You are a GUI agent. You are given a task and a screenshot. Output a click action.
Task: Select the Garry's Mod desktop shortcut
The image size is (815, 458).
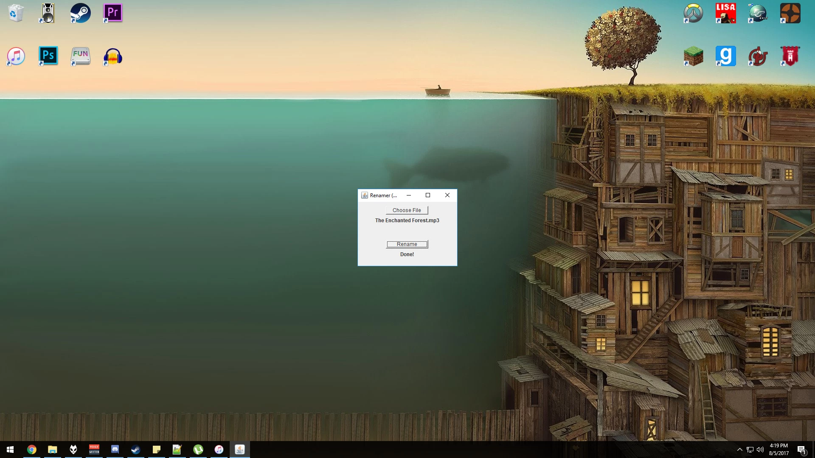(x=725, y=56)
